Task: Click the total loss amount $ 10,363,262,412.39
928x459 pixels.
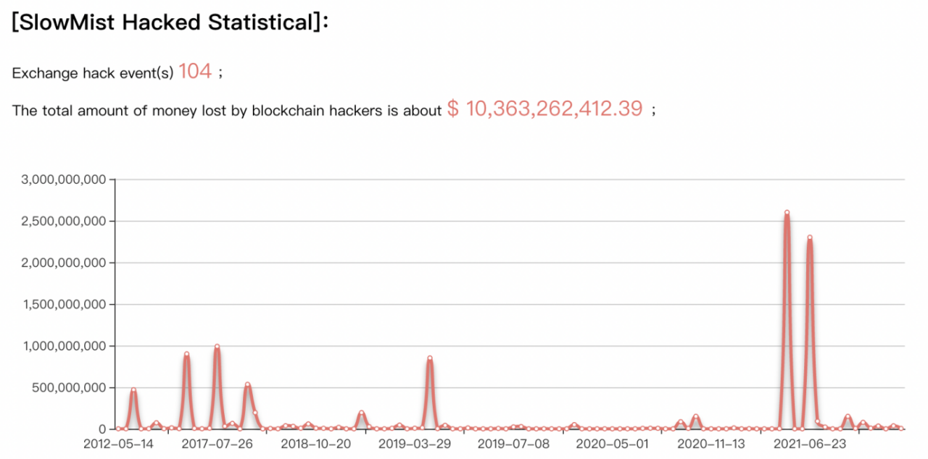Action: [x=545, y=109]
